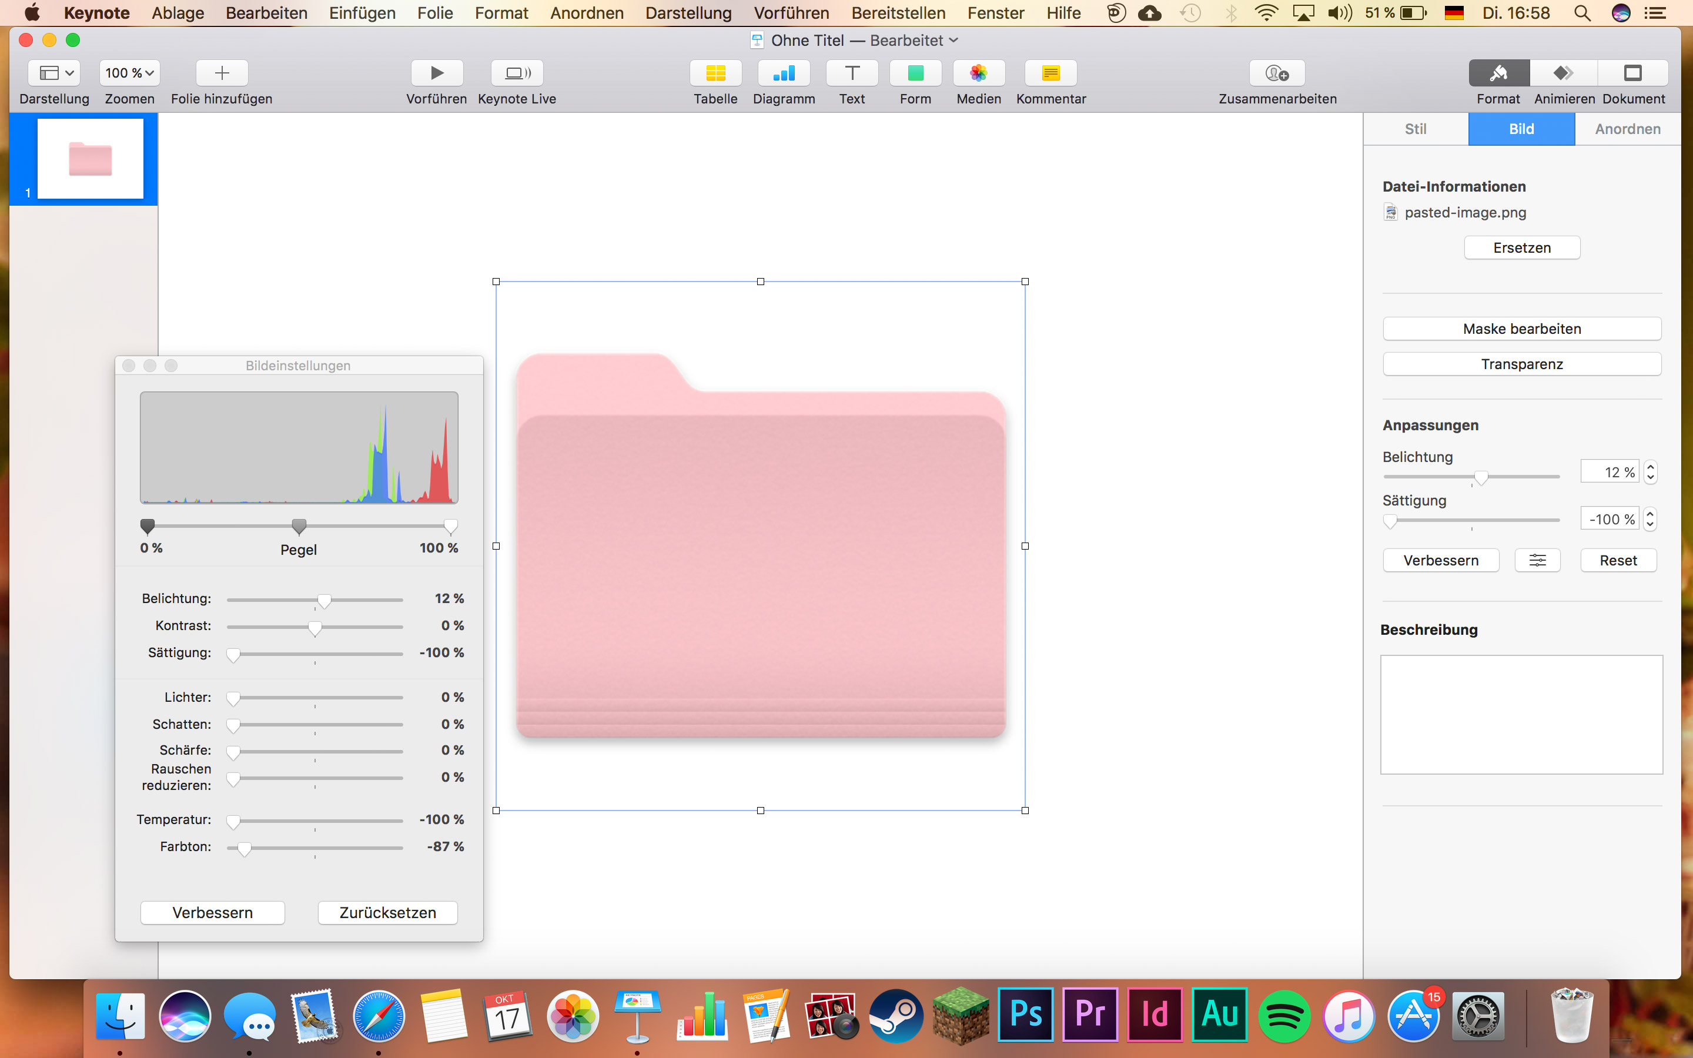1693x1058 pixels.
Task: Insert a Diagramm from the toolbar
Action: [x=784, y=73]
